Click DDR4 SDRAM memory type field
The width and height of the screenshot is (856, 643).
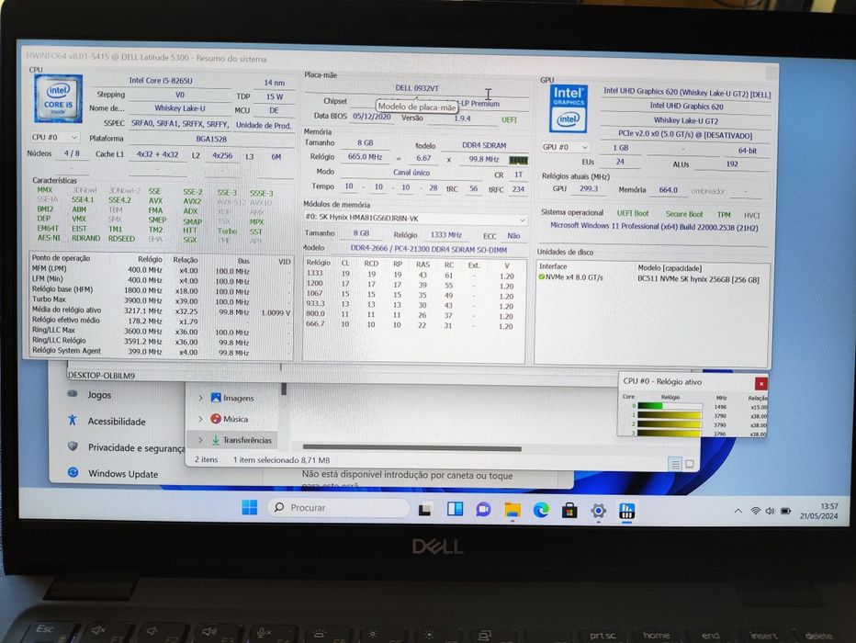point(484,145)
